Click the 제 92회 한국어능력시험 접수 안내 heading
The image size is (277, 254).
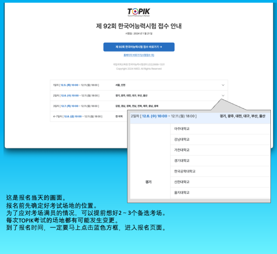click(x=138, y=26)
